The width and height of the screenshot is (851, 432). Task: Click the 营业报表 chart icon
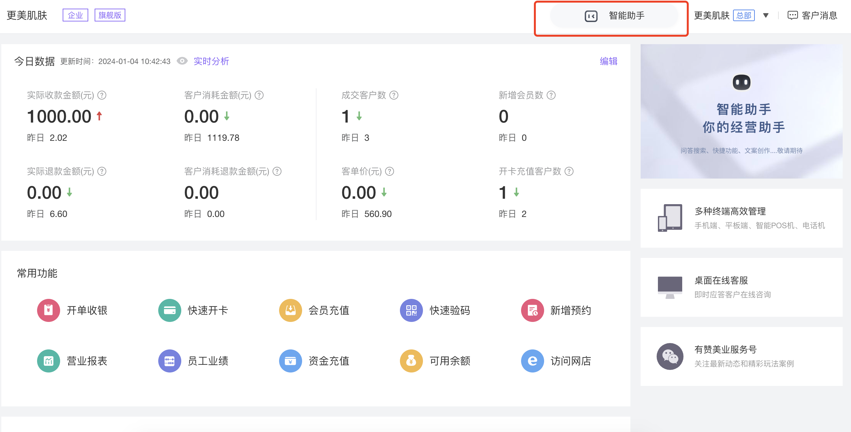pyautogui.click(x=48, y=361)
